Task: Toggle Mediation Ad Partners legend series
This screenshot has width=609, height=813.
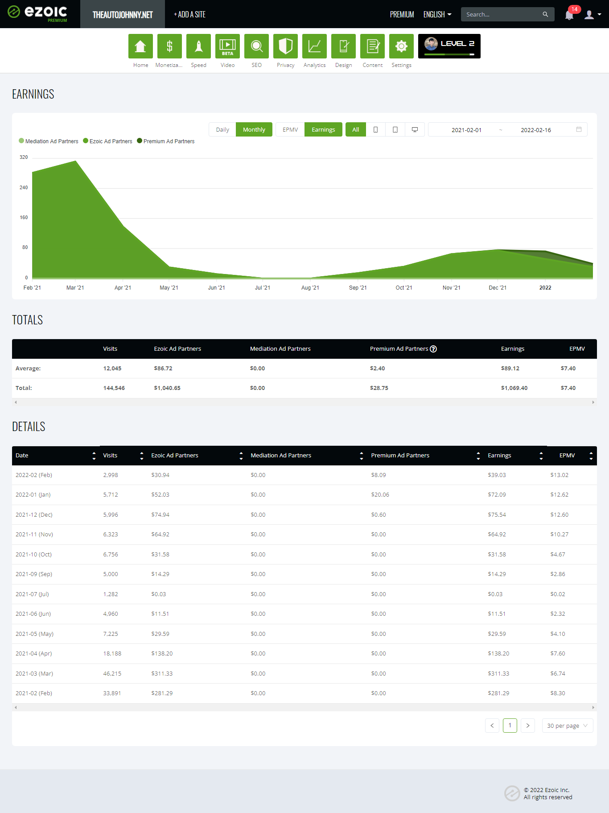Action: 49,141
